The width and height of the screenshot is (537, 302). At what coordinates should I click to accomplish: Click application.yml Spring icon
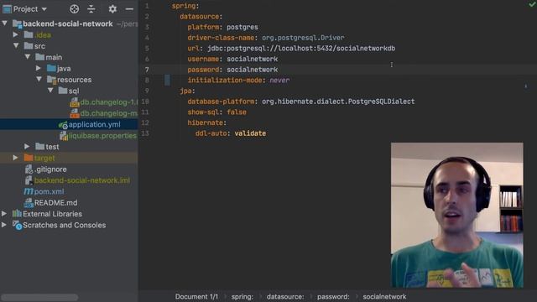pos(63,125)
